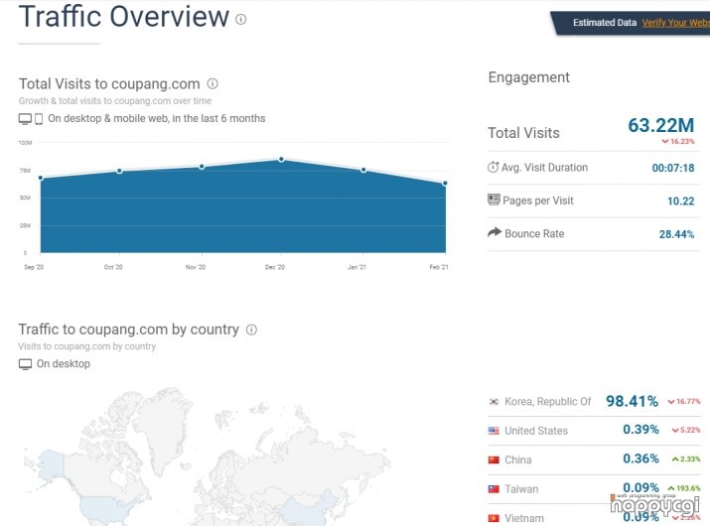The width and height of the screenshot is (710, 526).
Task: Click the mobile phone icon above the visits chart
Action: pyautogui.click(x=39, y=119)
